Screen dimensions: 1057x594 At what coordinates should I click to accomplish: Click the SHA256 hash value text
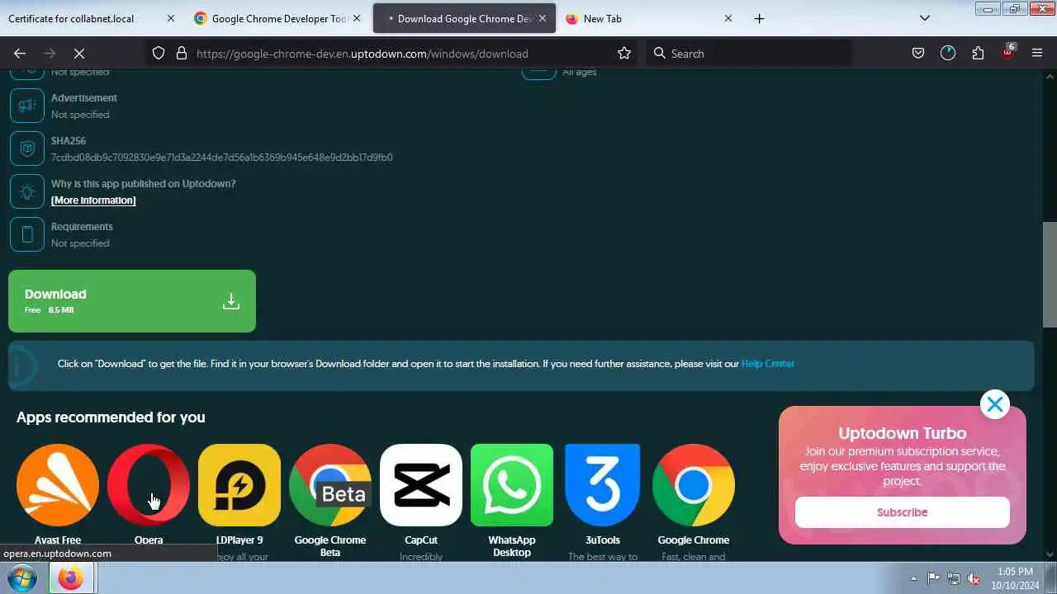pos(222,158)
